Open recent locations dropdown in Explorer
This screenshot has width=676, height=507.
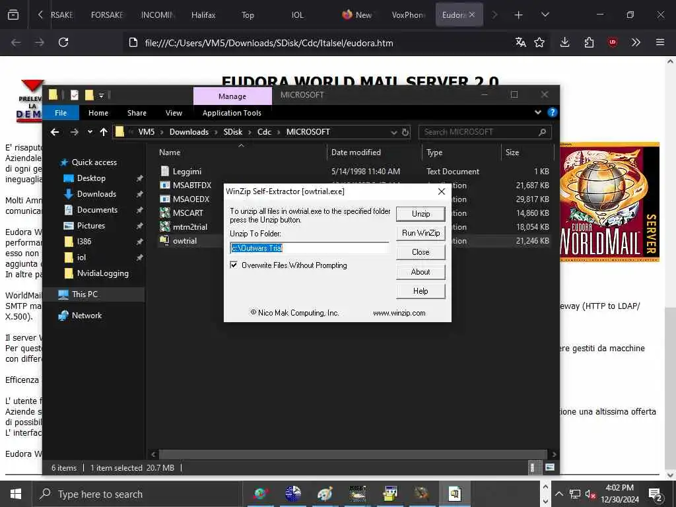[90, 132]
